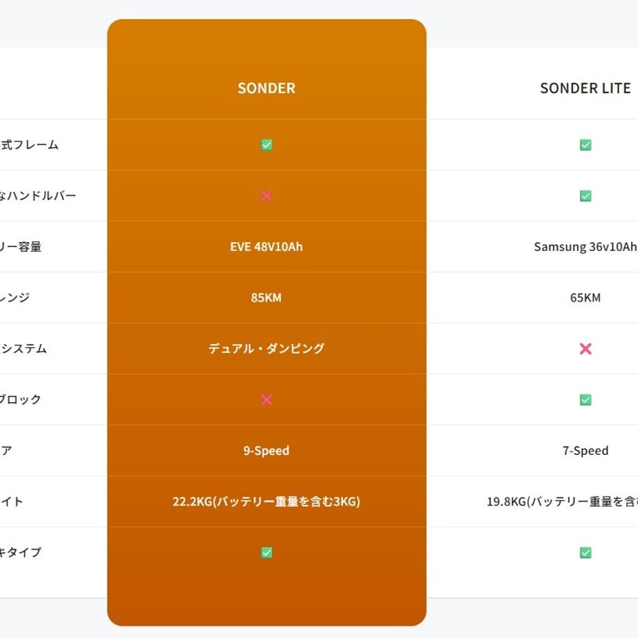The height and width of the screenshot is (638, 638).
Task: Click the リー容量 row label
Action: coord(21,247)
